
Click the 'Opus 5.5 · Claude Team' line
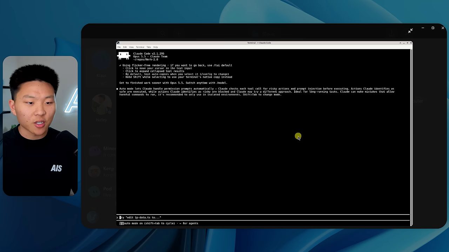[150, 56]
